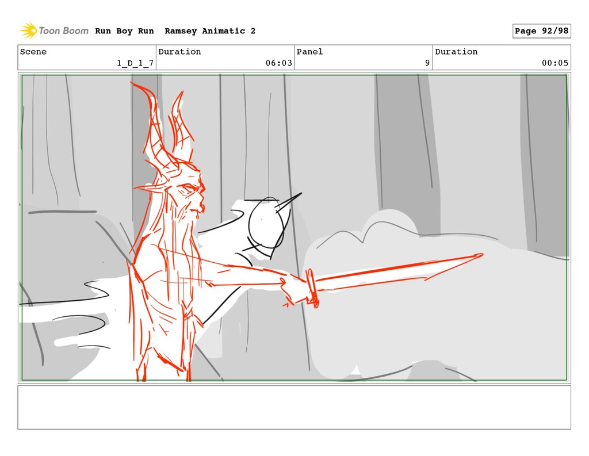Click the empty notes box below the panel

[294, 407]
